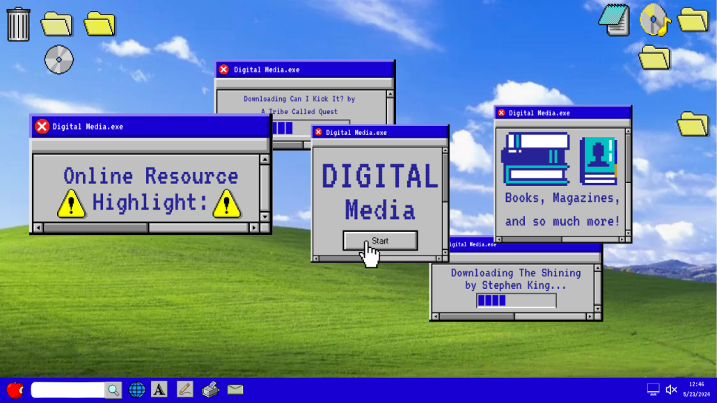Click the monitor display icon in system tray

[653, 389]
